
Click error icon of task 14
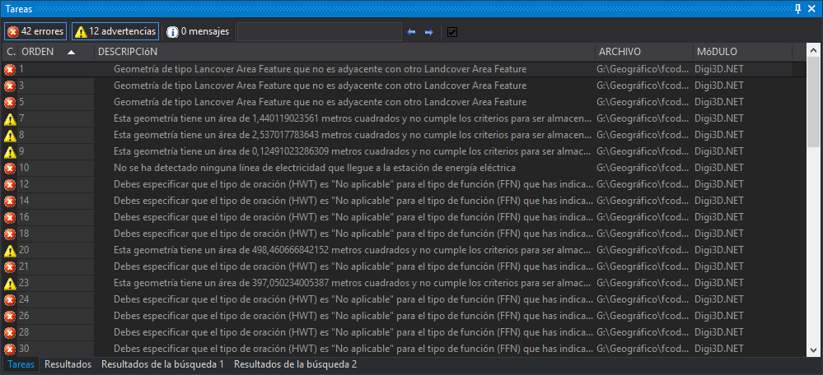9,201
